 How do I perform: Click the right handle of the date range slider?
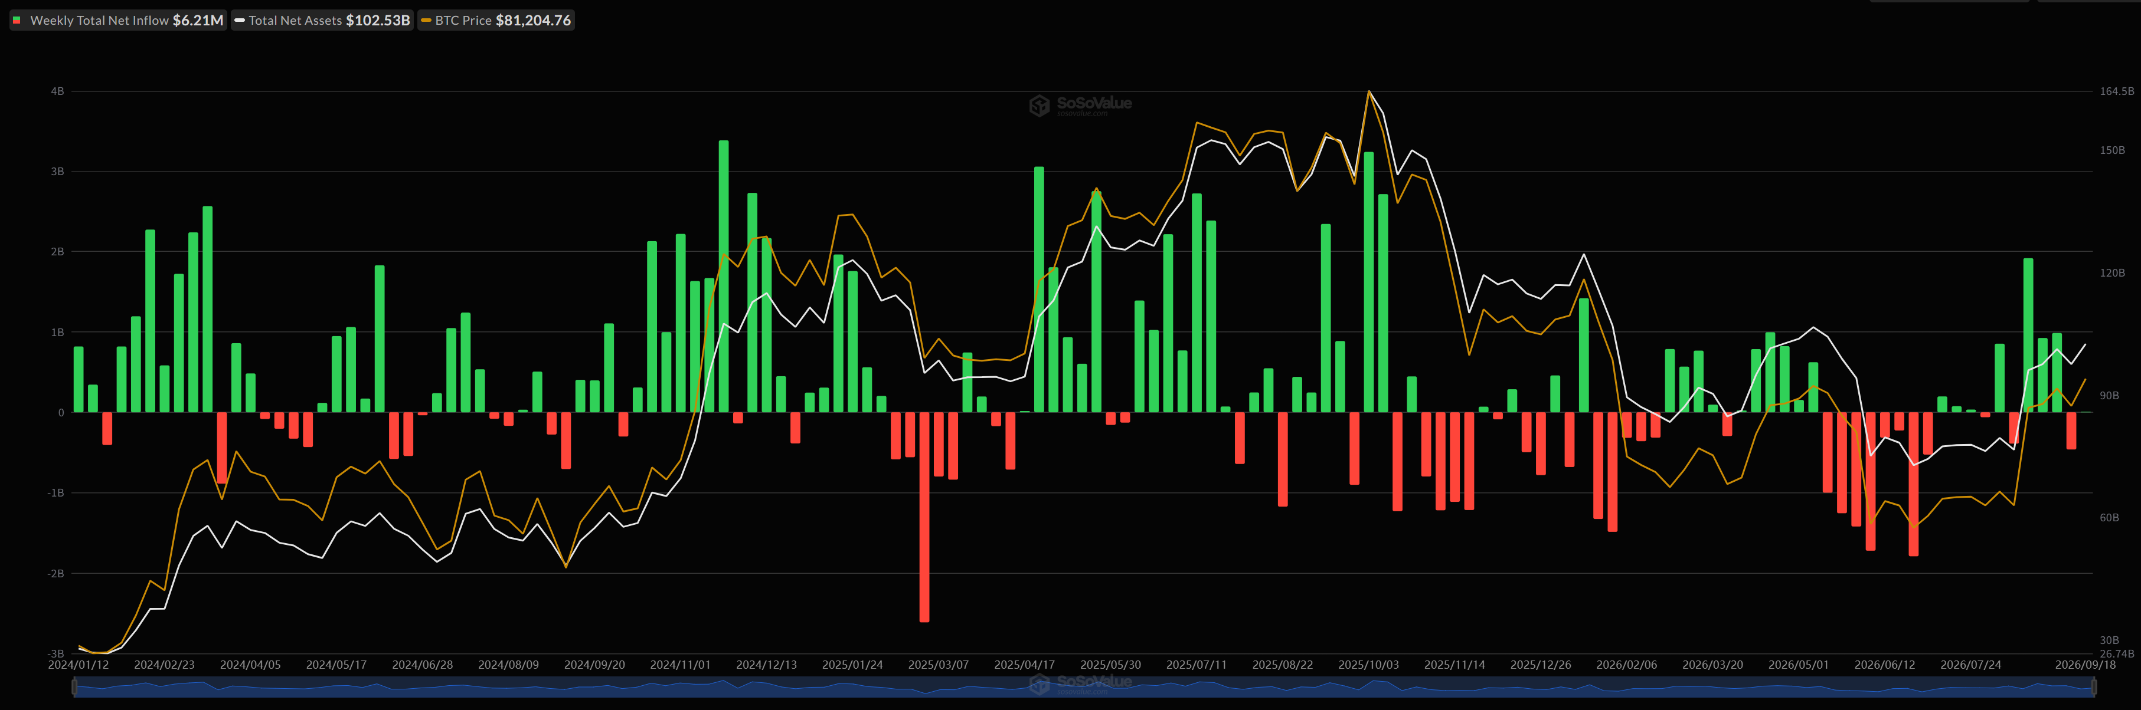2094,687
